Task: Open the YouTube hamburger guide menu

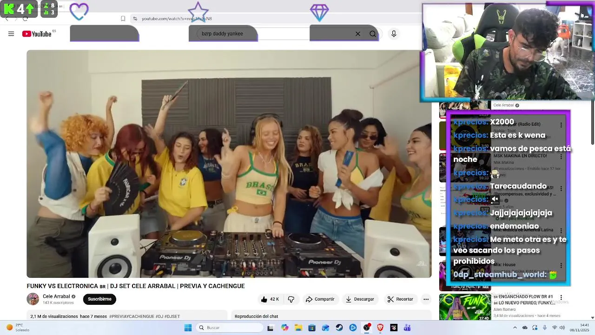Action: [11, 33]
